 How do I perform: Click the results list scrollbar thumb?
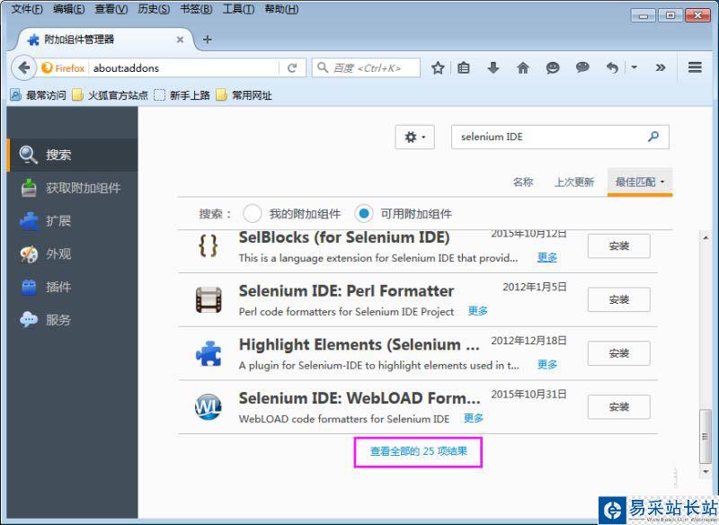tap(705, 436)
